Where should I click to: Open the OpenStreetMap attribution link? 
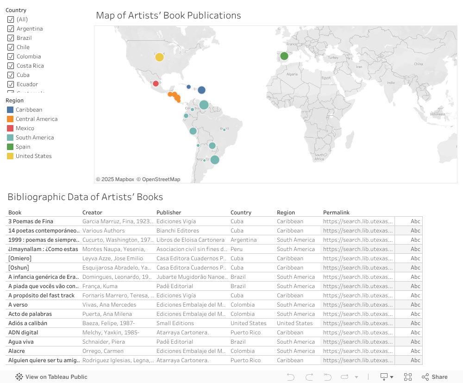coord(158,179)
